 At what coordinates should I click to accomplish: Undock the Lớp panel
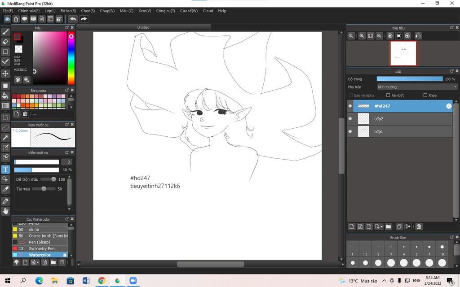point(452,71)
